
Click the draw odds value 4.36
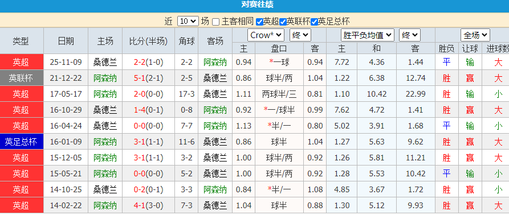pos(377,62)
